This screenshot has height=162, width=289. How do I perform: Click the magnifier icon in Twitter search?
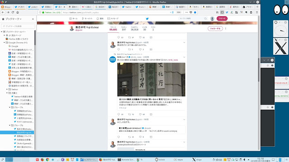(205, 18)
